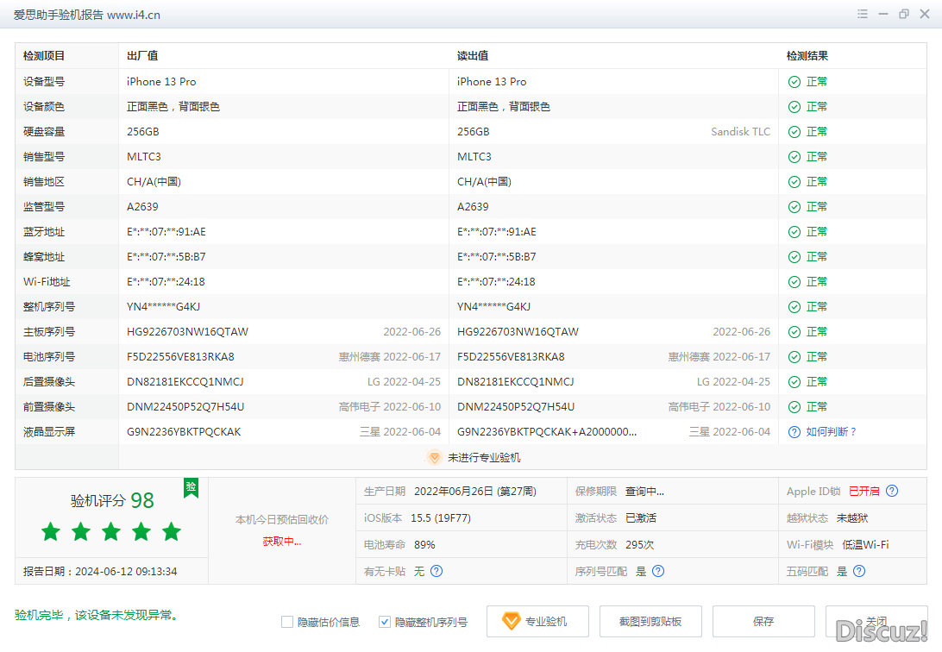This screenshot has width=942, height=652.
Task: Click the check icon in 监管型号 row
Action: tap(794, 207)
